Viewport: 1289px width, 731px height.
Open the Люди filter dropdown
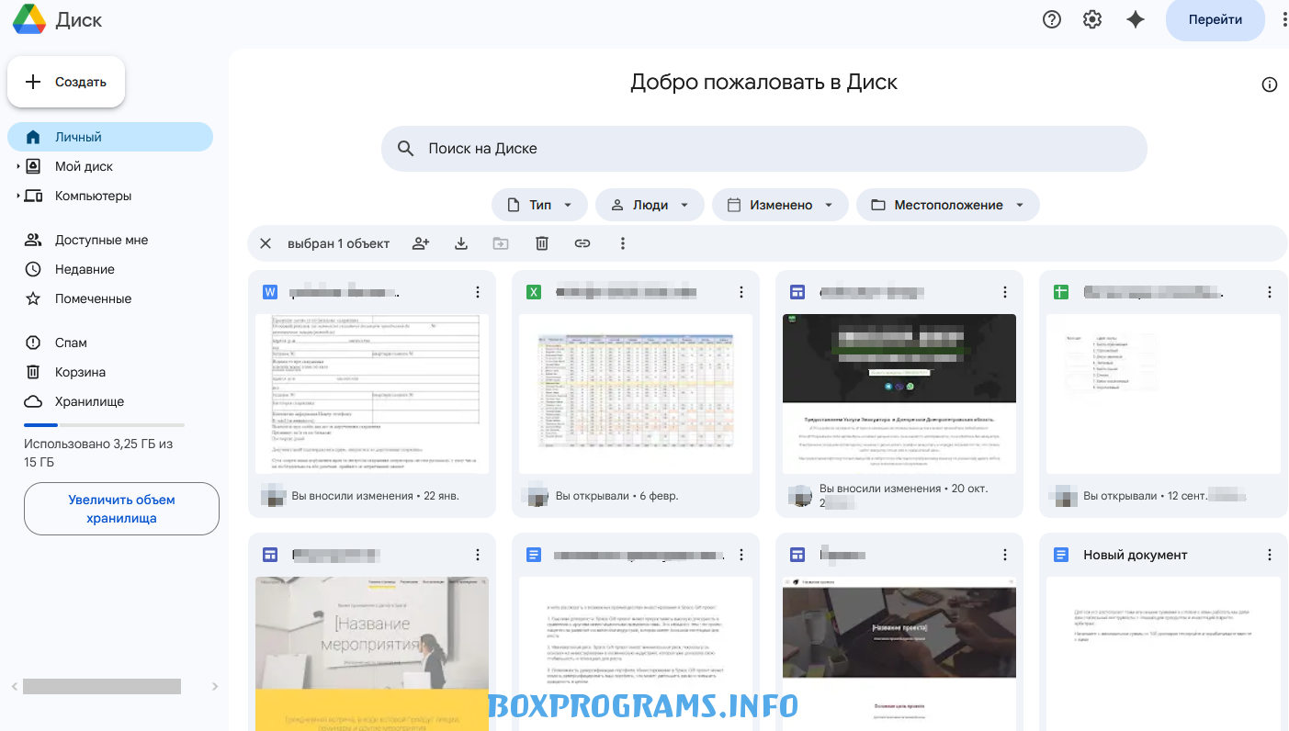click(650, 205)
